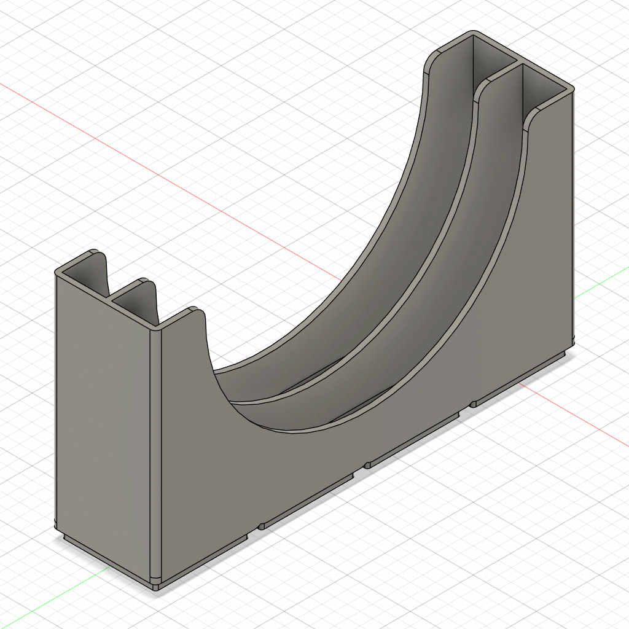
Task: Select the rounded vertical corner fillet at front-left
Action: (x=155, y=453)
